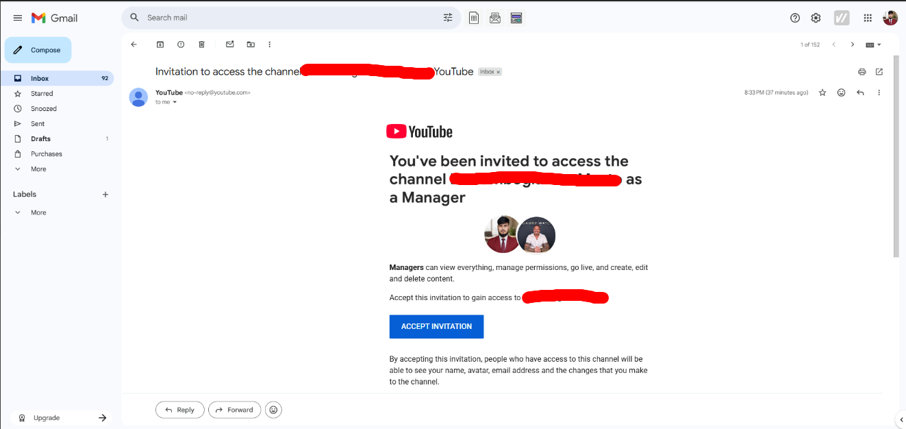Star this YouTube invitation email
This screenshot has height=429, width=906.
tap(822, 93)
